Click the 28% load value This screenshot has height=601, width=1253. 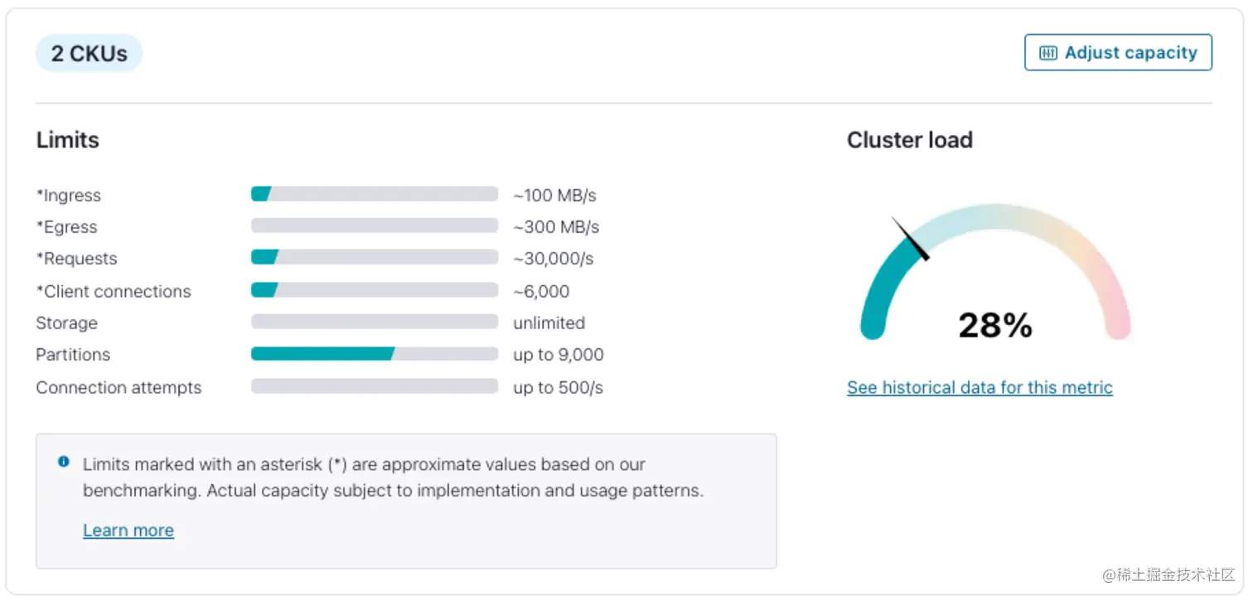pos(994,325)
